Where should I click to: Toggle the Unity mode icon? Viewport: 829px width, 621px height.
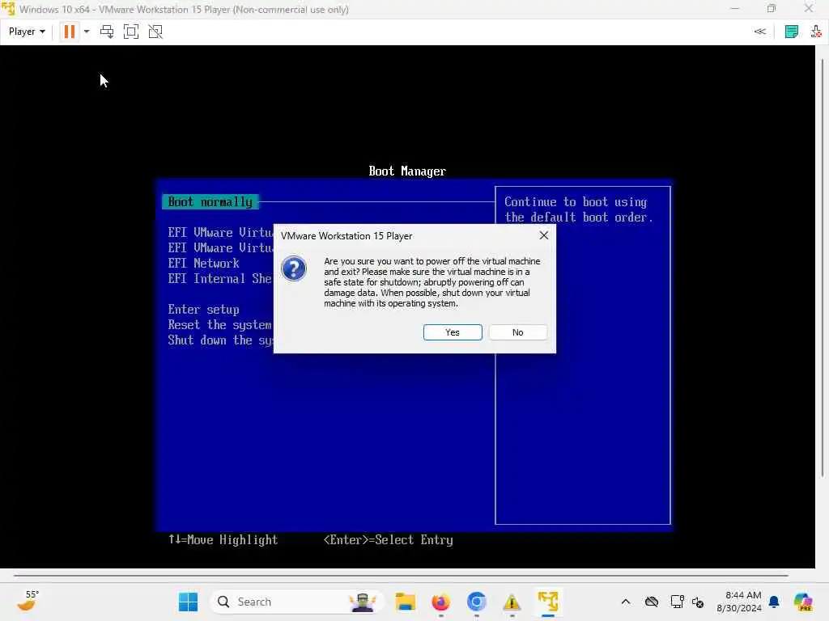tap(155, 32)
